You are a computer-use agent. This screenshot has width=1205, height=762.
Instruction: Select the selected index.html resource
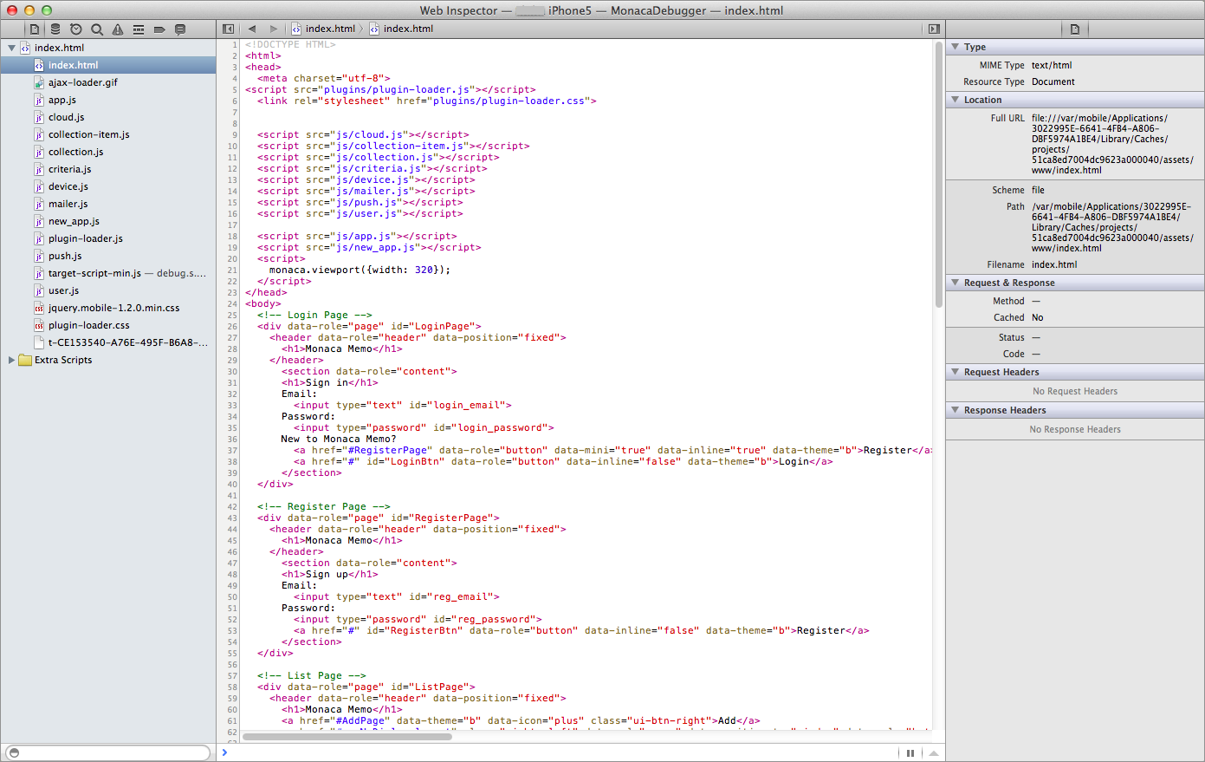[108, 65]
